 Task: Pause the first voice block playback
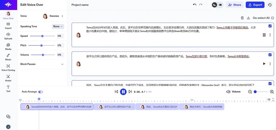[x=264, y=35]
